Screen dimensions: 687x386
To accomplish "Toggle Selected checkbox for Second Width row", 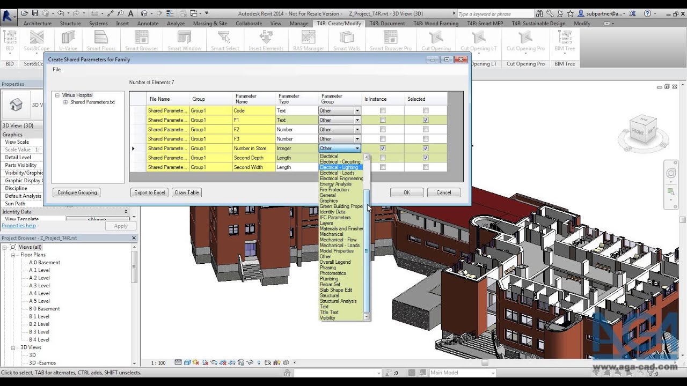I will [x=426, y=167].
